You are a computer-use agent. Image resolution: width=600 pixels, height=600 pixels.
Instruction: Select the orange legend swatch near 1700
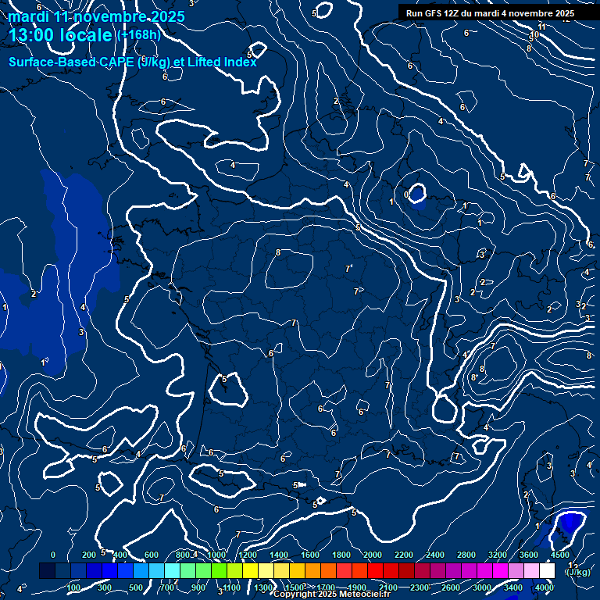pos(328,570)
